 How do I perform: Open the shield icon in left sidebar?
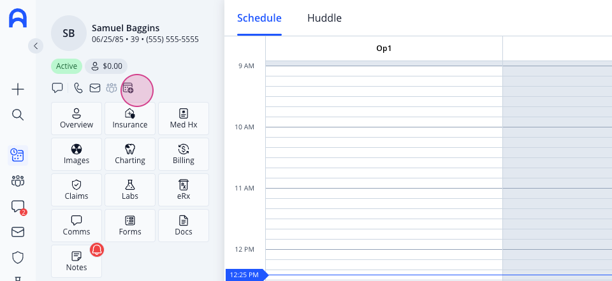[18, 257]
